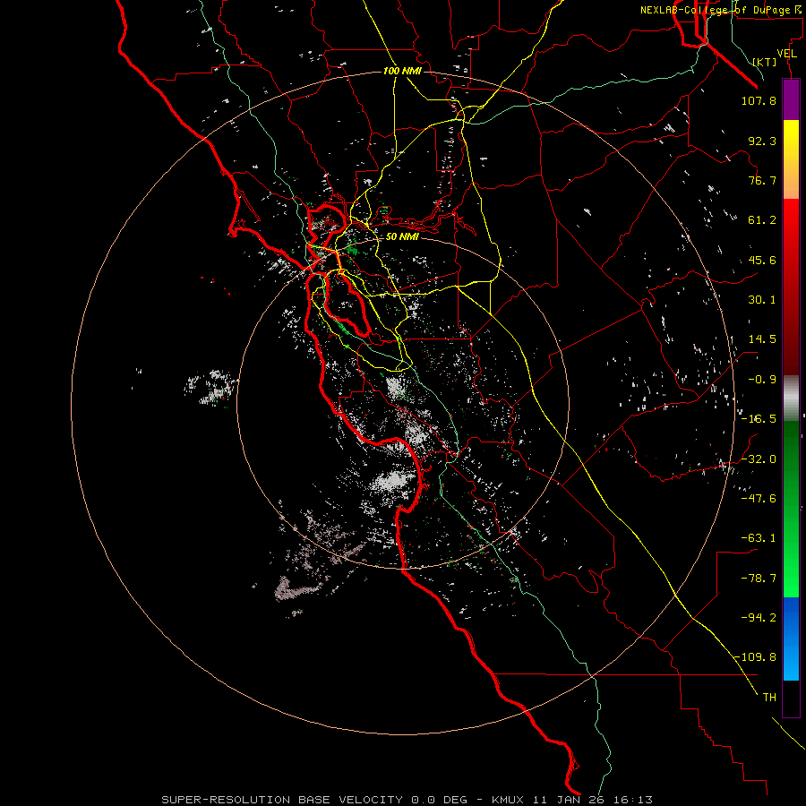Click the [KT] units label
The height and width of the screenshot is (806, 806).
(x=765, y=62)
